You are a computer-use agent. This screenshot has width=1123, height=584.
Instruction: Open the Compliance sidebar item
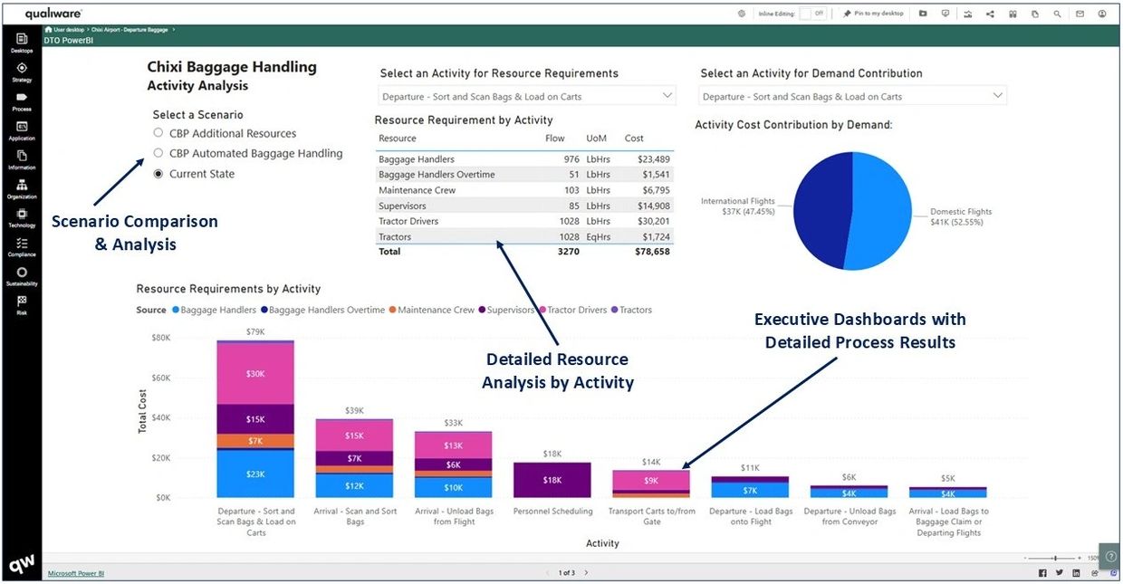point(22,246)
